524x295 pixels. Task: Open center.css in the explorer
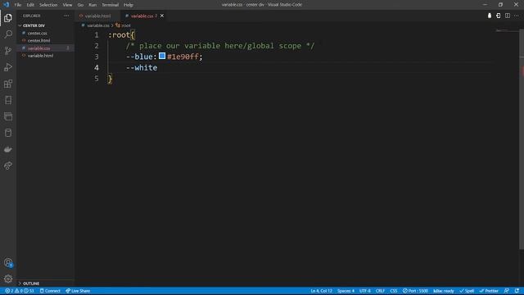pos(37,33)
